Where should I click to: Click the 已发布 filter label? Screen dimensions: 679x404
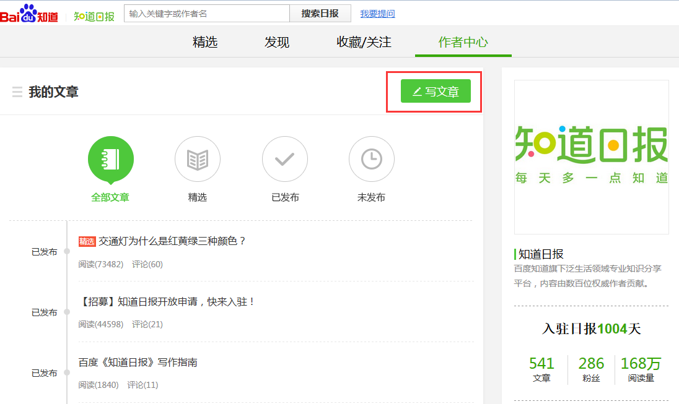pyautogui.click(x=285, y=197)
